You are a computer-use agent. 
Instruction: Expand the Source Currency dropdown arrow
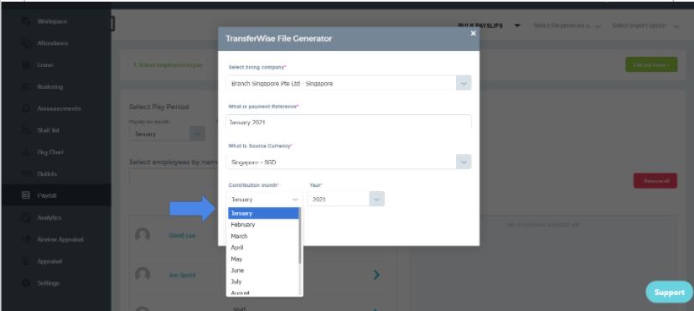coord(464,162)
